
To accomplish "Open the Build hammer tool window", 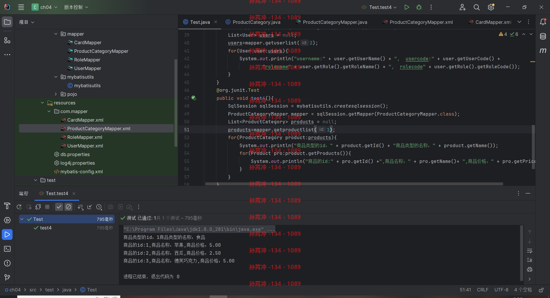I will (x=7, y=206).
